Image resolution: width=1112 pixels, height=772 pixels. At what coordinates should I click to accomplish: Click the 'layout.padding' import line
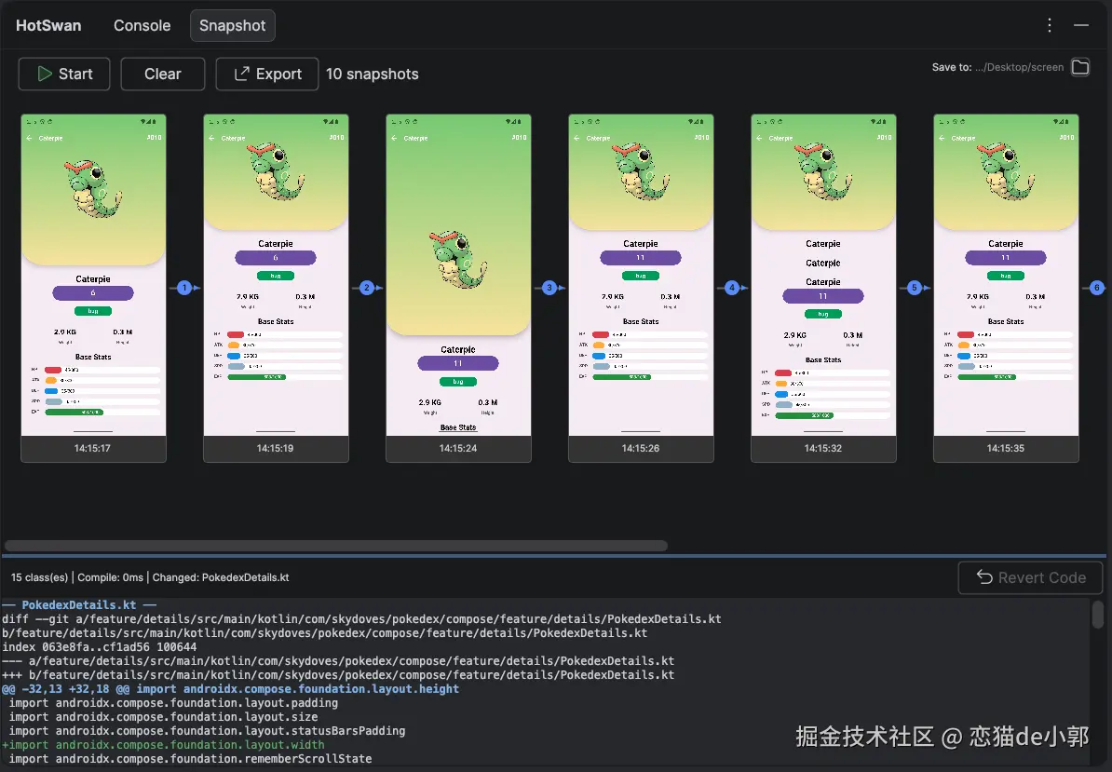[174, 702]
